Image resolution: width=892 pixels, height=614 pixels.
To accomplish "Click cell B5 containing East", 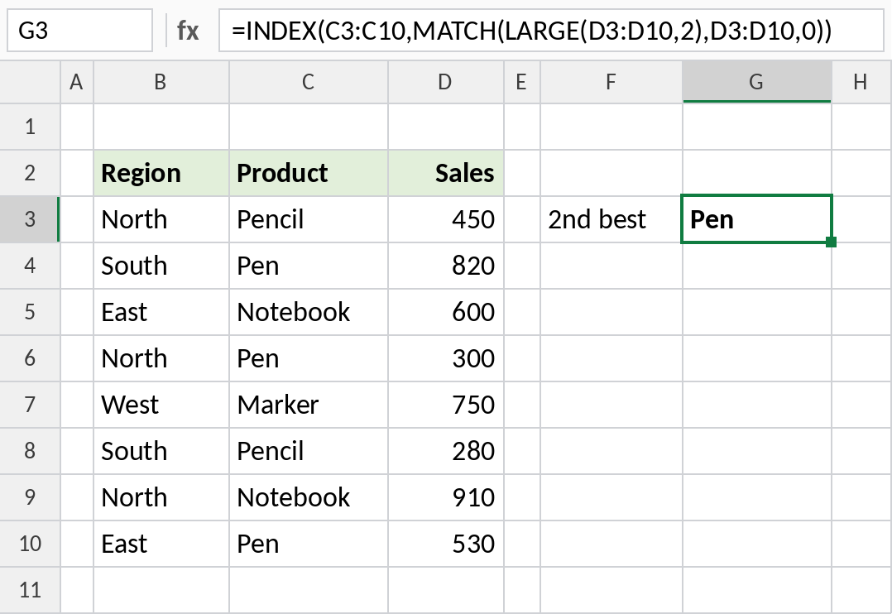I will pos(161,312).
